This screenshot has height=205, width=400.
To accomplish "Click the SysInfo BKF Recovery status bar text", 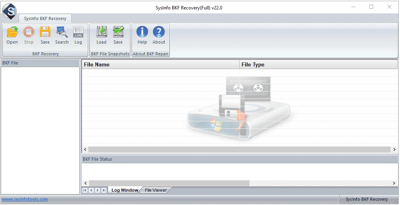I will 367,199.
